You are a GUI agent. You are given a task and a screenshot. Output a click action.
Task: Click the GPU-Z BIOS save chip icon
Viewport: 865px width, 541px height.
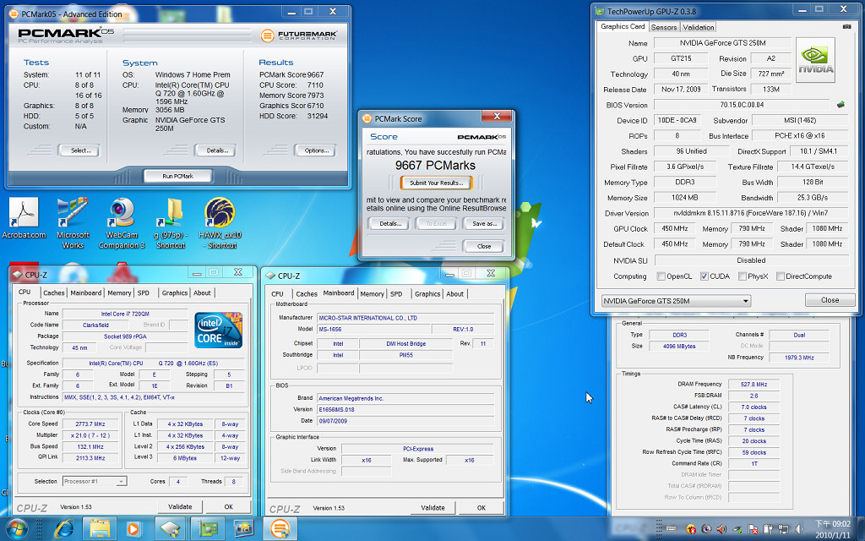coord(841,104)
